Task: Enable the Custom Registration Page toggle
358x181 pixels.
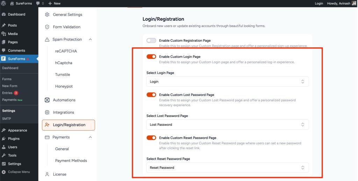Action: tap(151, 41)
